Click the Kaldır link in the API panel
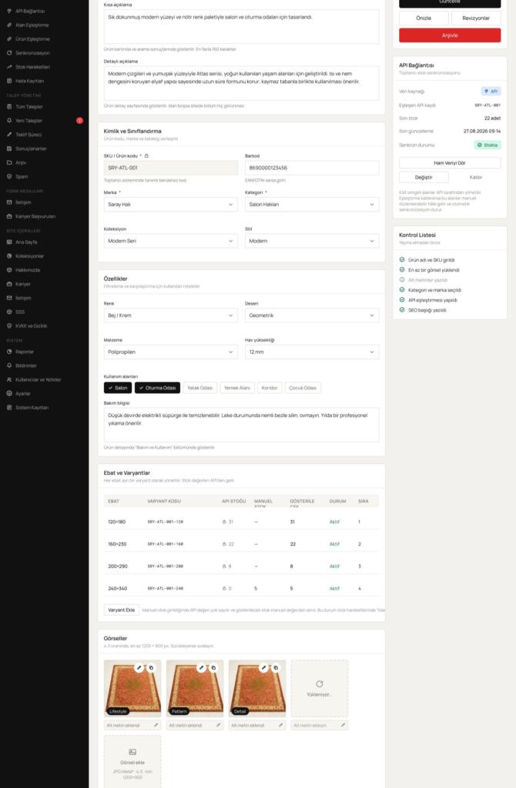 point(476,178)
